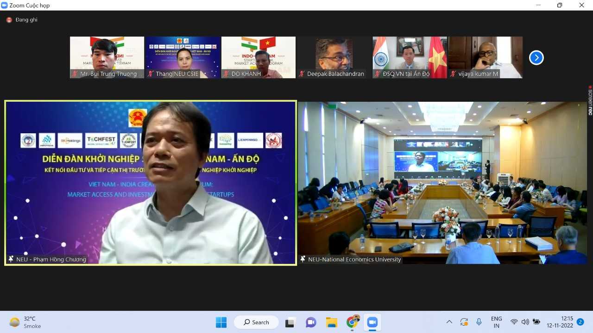Image resolution: width=593 pixels, height=333 pixels.
Task: Click the microphone icon in the system tray
Action: point(479,322)
